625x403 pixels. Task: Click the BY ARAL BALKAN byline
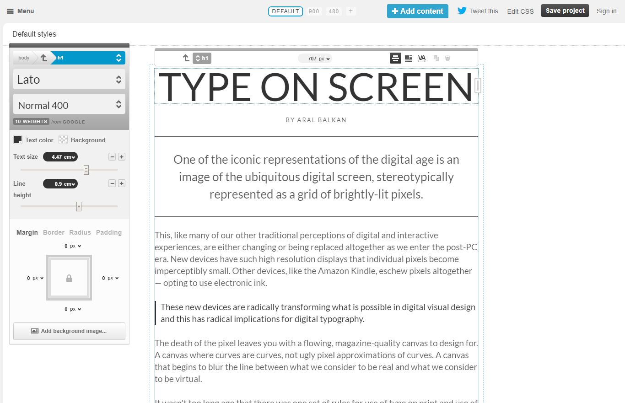click(316, 120)
